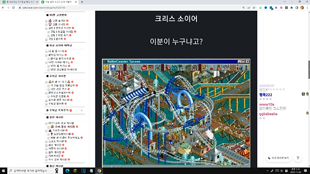Click the taskbar clock and date
The height and width of the screenshot is (174, 310).
(x=296, y=171)
